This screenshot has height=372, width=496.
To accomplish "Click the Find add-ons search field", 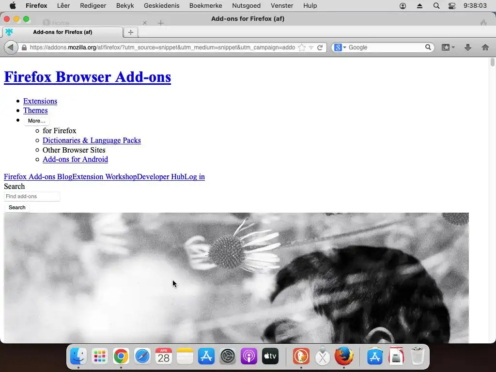I will 31,197.
